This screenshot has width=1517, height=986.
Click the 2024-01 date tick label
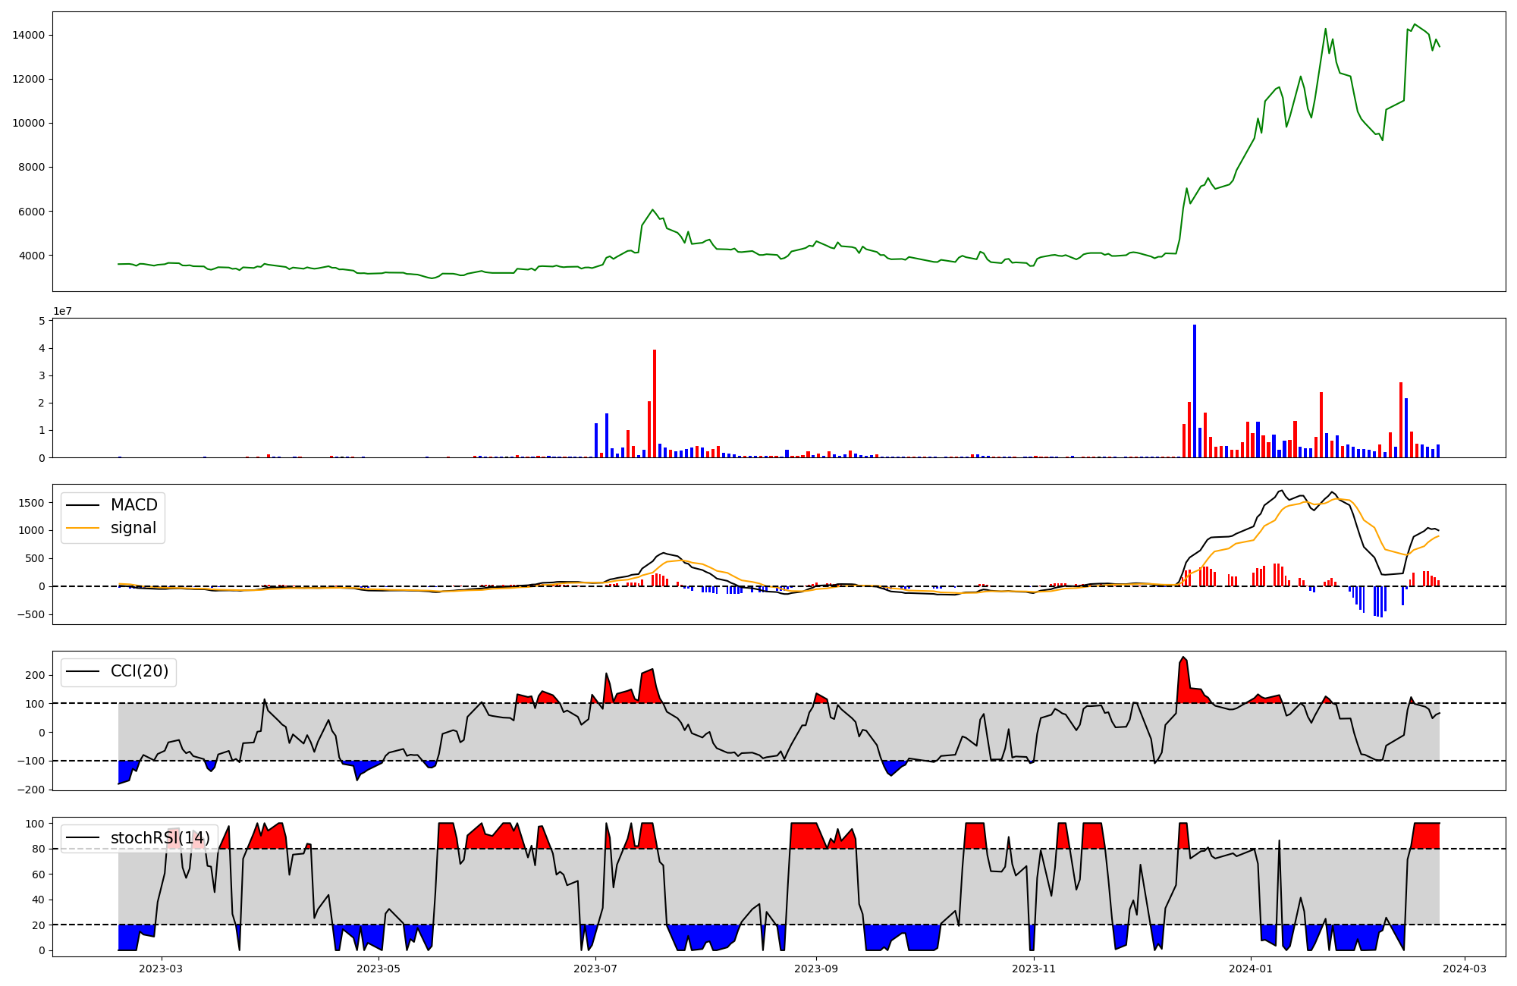(1250, 969)
